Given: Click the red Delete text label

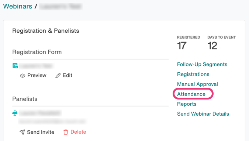Looking at the screenshot, I should (78, 132).
